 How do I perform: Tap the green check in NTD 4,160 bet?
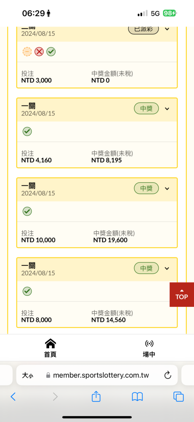pyautogui.click(x=27, y=131)
